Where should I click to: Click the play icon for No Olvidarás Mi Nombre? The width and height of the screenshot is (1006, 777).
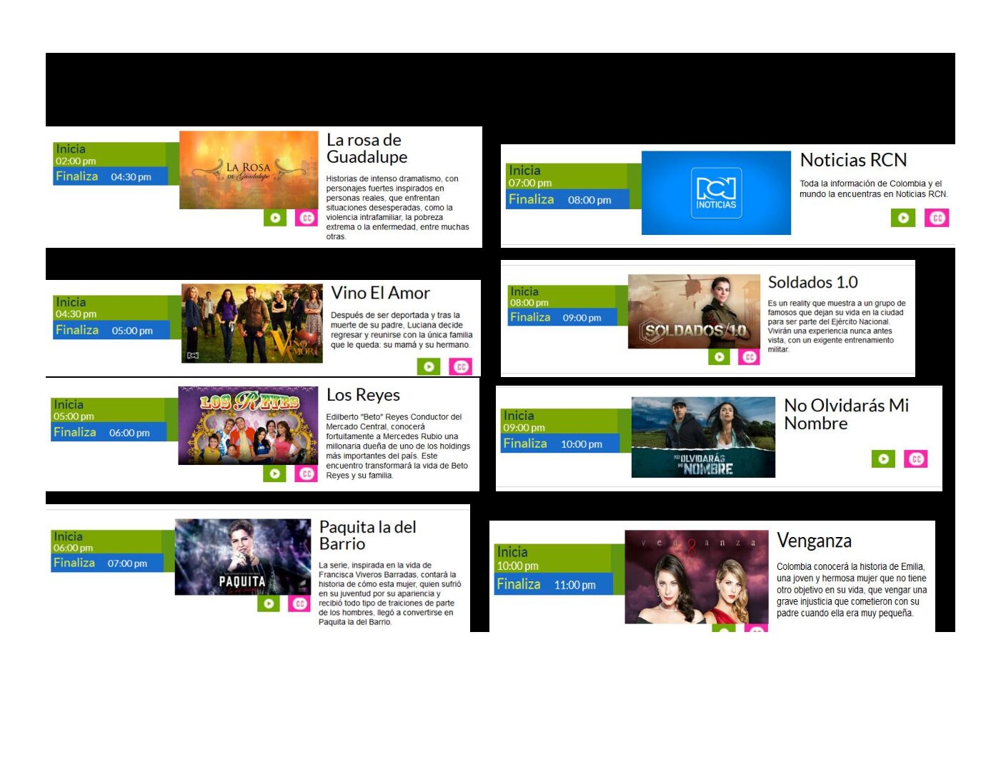884,458
